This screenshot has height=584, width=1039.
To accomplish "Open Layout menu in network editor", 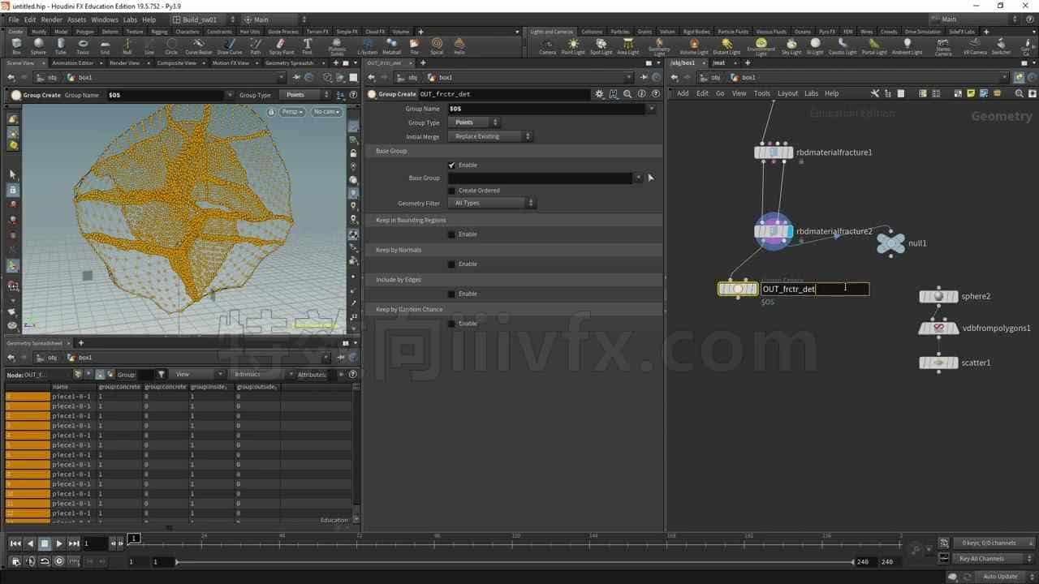I will (787, 93).
